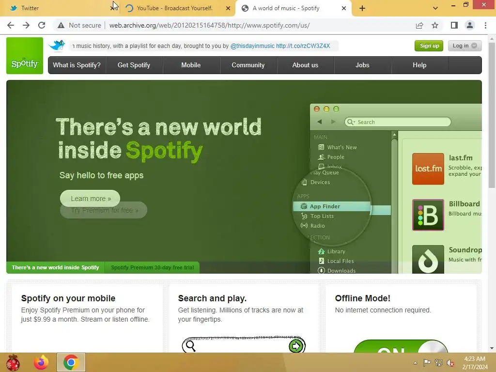Image resolution: width=496 pixels, height=372 pixels.
Task: Click the green Sign up button
Action: 429,46
